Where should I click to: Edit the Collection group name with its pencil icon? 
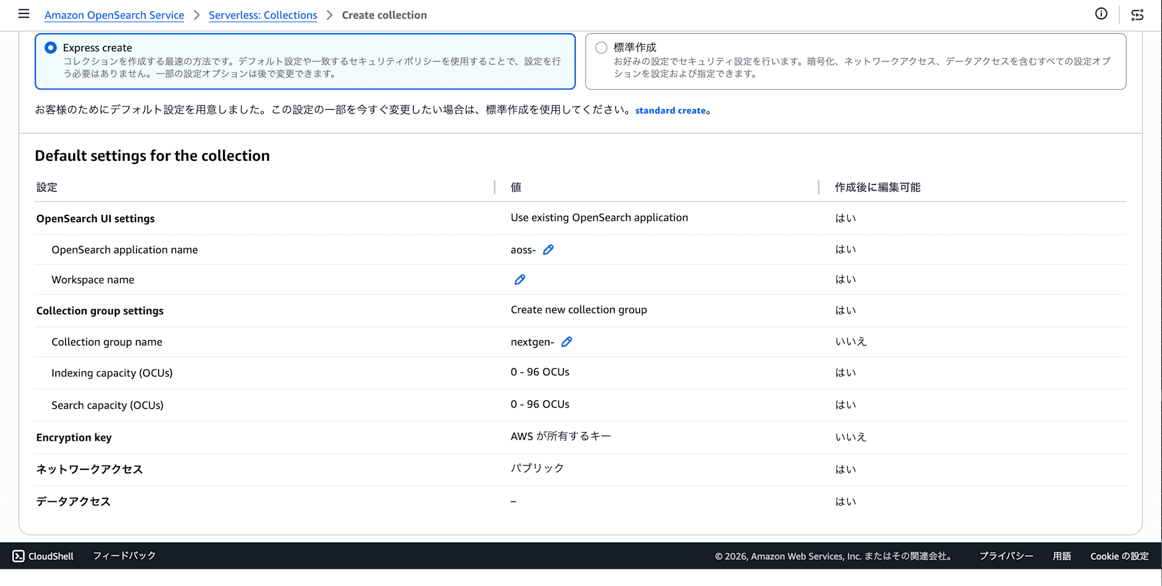pos(566,342)
